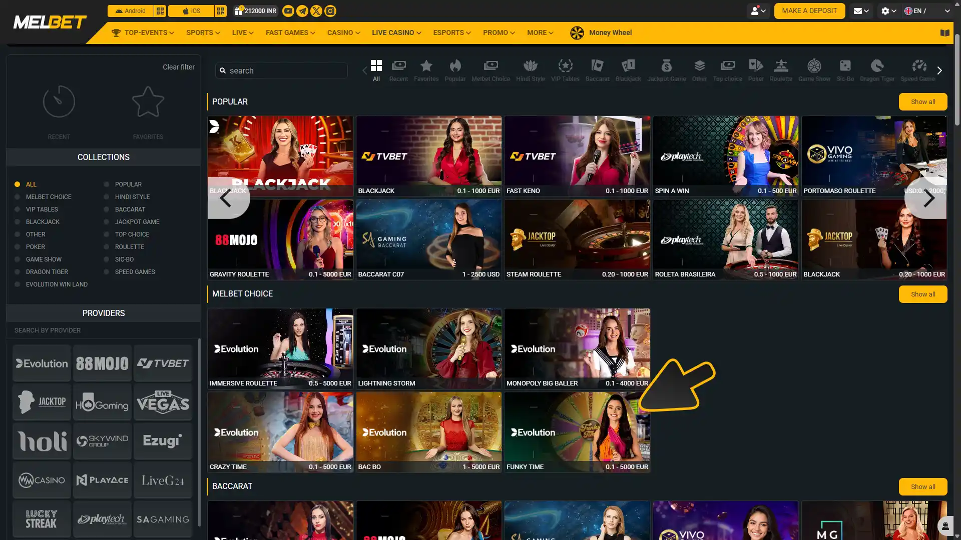Select the Sic-Bo dice category icon
The height and width of the screenshot is (540, 961).
coord(845,70)
